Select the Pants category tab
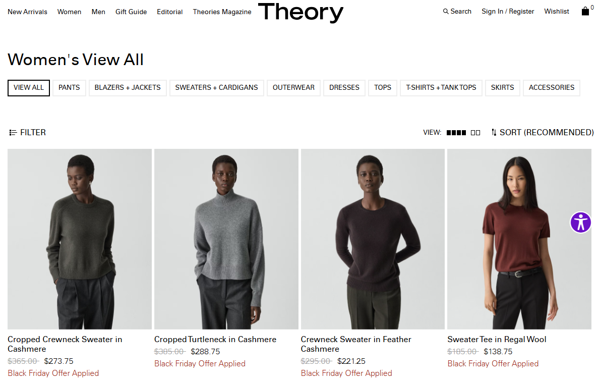Image resolution: width=598 pixels, height=384 pixels. 69,88
